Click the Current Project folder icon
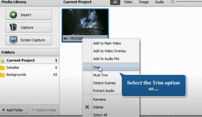Viewport: 202px width, 117px height. click(x=2, y=60)
